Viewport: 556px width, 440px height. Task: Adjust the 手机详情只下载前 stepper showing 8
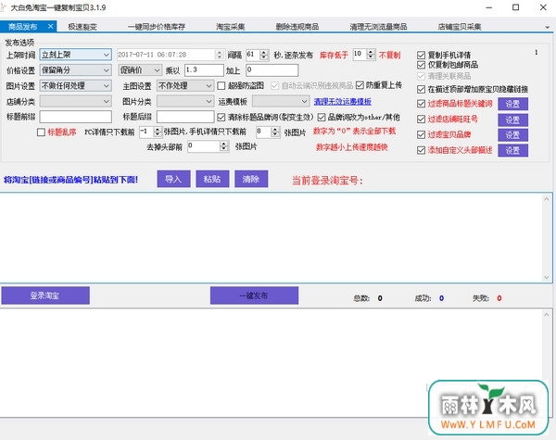275,132
